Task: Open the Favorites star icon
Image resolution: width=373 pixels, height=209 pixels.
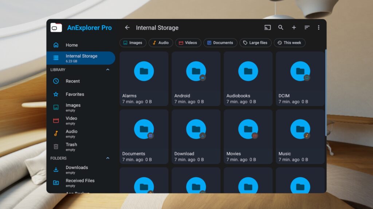Action: tap(55, 94)
